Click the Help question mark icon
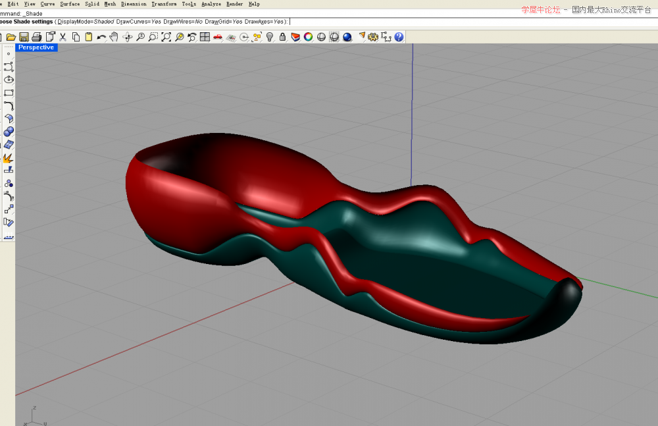Image resolution: width=658 pixels, height=426 pixels. point(399,37)
